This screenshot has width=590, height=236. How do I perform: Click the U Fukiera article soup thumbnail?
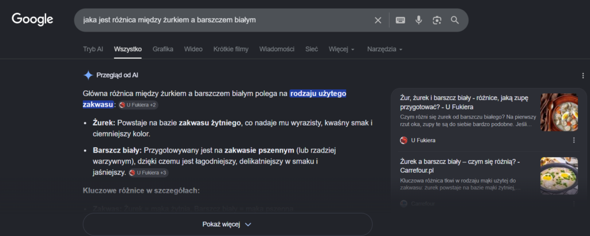tap(559, 112)
